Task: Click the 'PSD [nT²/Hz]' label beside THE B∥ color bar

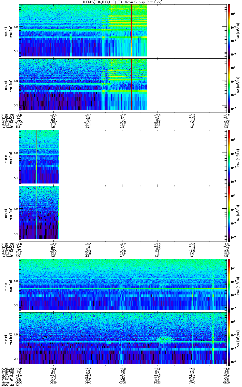Action: click(x=238, y=339)
